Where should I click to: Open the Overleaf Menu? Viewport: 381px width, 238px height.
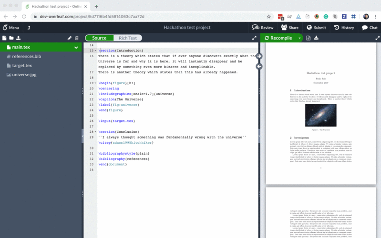click(10, 28)
